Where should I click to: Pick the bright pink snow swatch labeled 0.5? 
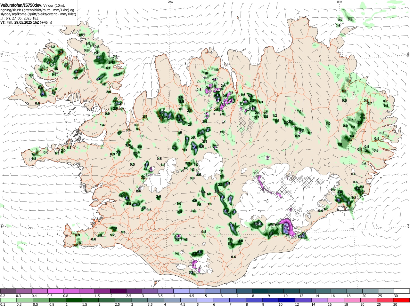55,291
